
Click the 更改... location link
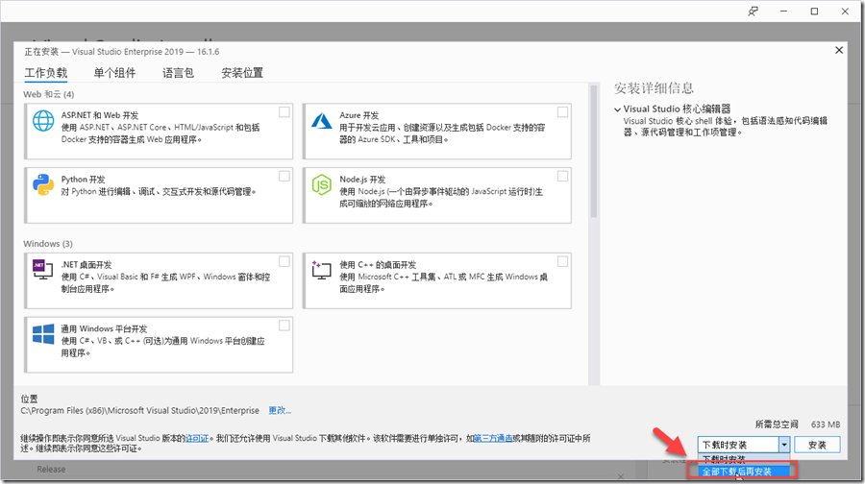click(280, 410)
